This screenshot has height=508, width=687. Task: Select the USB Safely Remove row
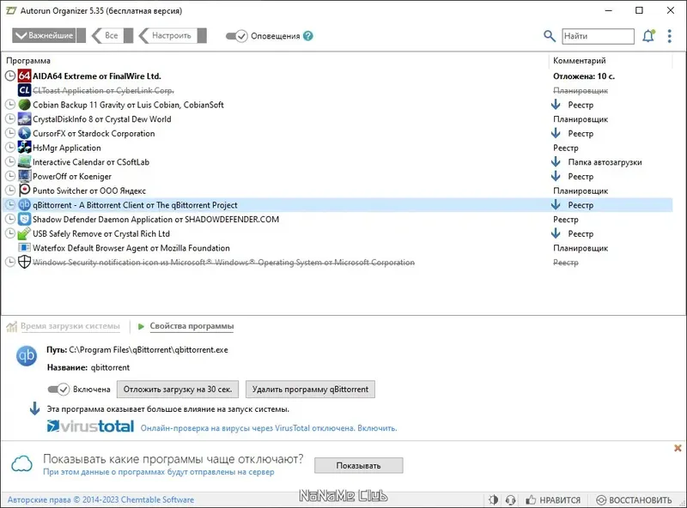click(337, 233)
